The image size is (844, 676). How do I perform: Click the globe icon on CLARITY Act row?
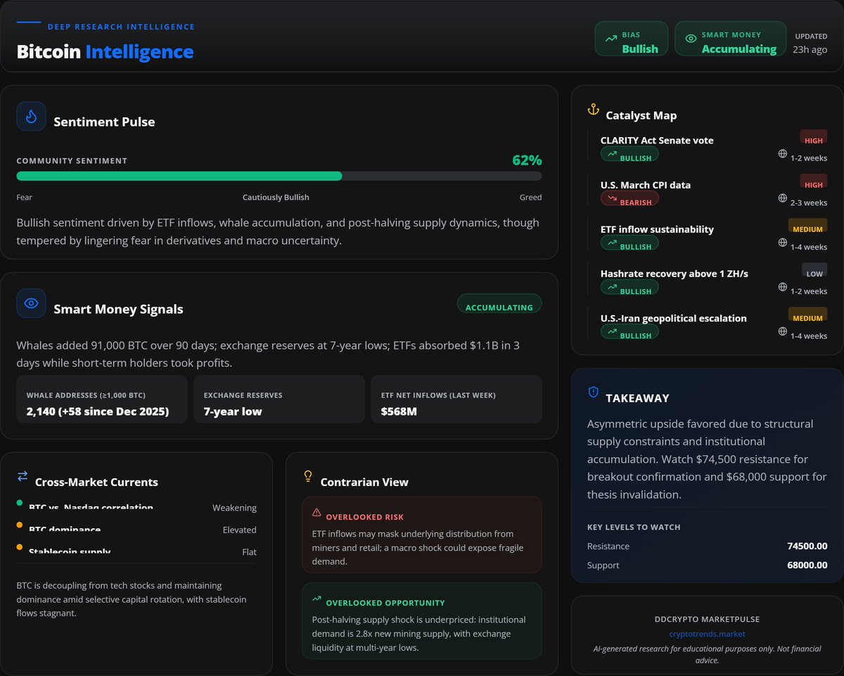point(783,153)
